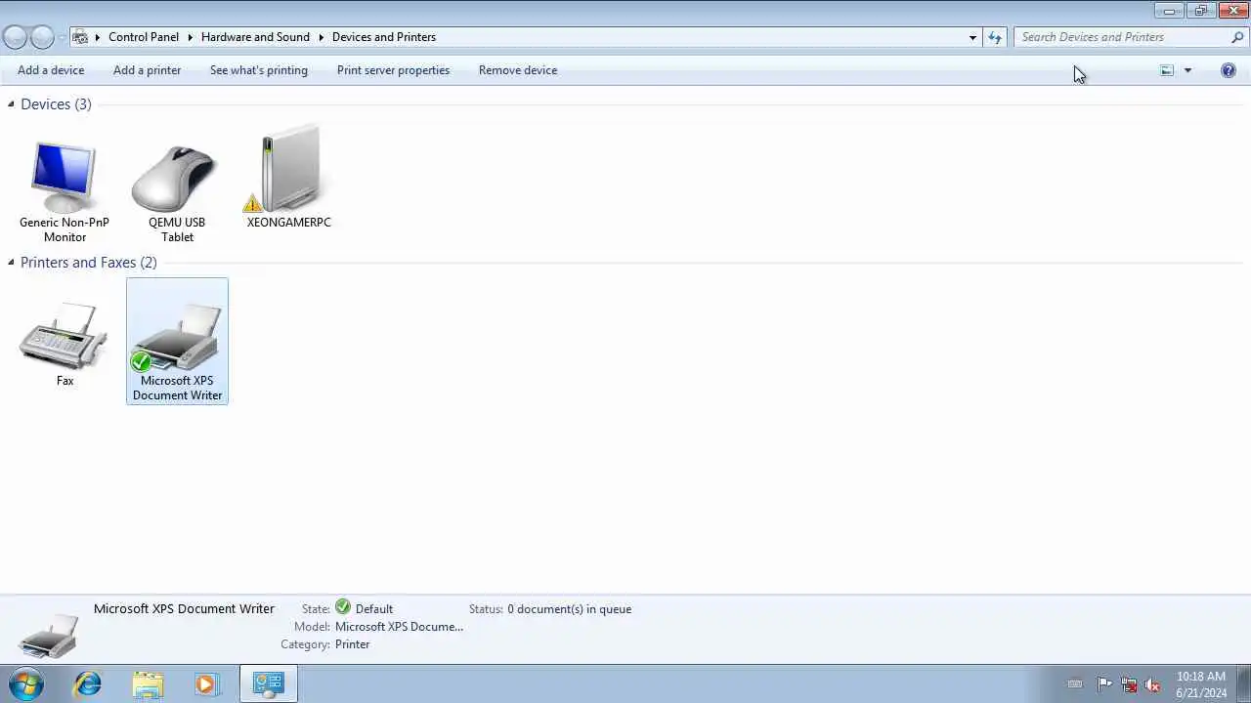The width and height of the screenshot is (1251, 703).
Task: Click the search magnifier icon
Action: [1237, 37]
